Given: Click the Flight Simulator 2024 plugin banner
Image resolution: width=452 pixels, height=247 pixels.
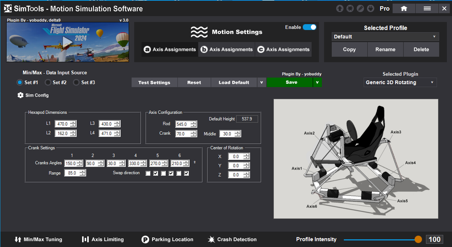Looking at the screenshot, I should [67, 42].
